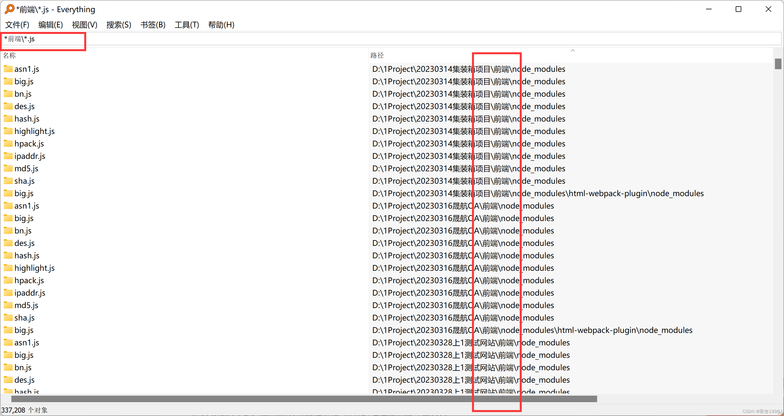Toggle sort direction arrow above path column
This screenshot has height=416, width=784.
(x=573, y=51)
